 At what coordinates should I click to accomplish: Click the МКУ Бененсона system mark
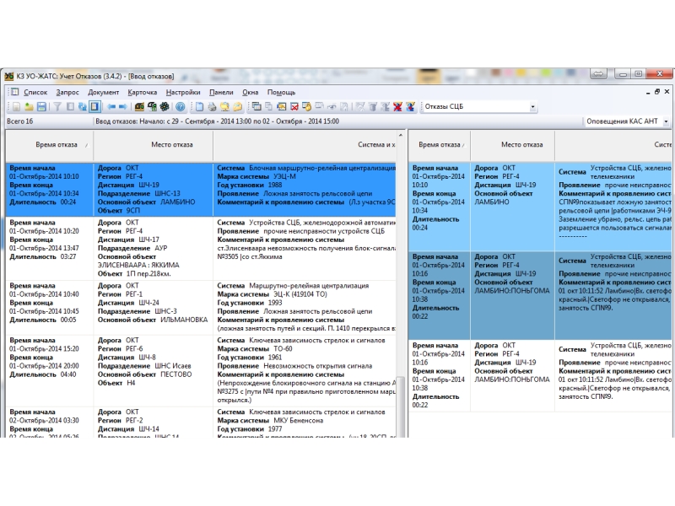pos(298,420)
